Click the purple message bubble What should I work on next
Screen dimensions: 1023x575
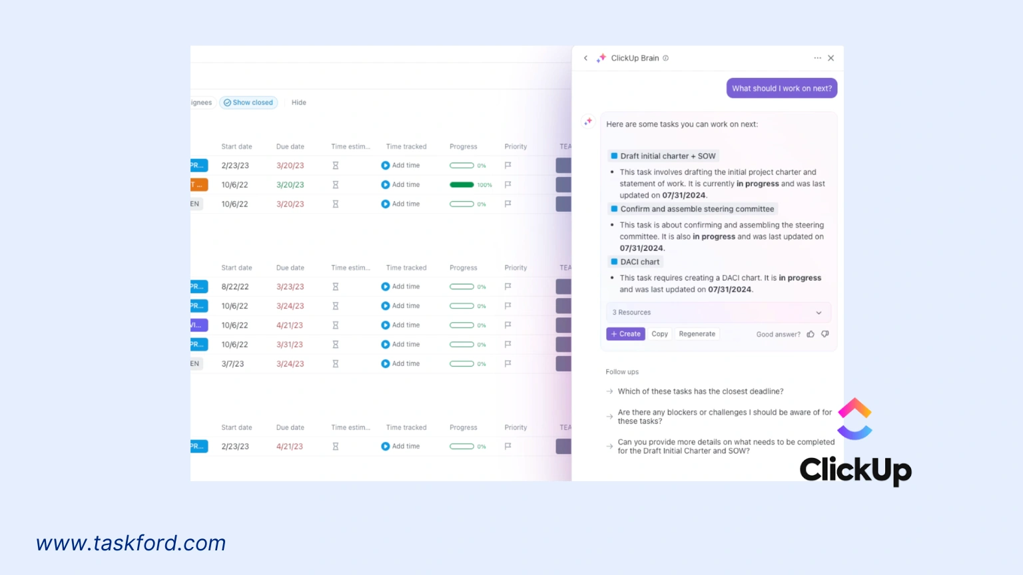pyautogui.click(x=781, y=88)
